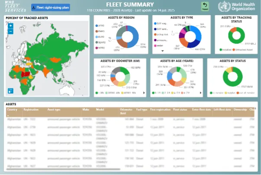261x175 pixels.
Task: Select the AFRO legend entry
Action: [x=100, y=25]
